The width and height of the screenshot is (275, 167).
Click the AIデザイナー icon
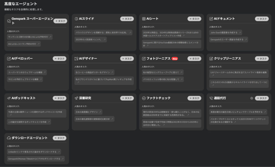(76, 58)
